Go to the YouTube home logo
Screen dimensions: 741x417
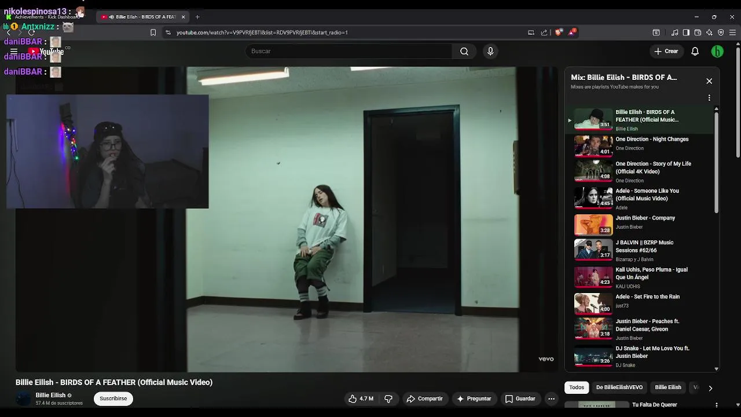pyautogui.click(x=46, y=51)
